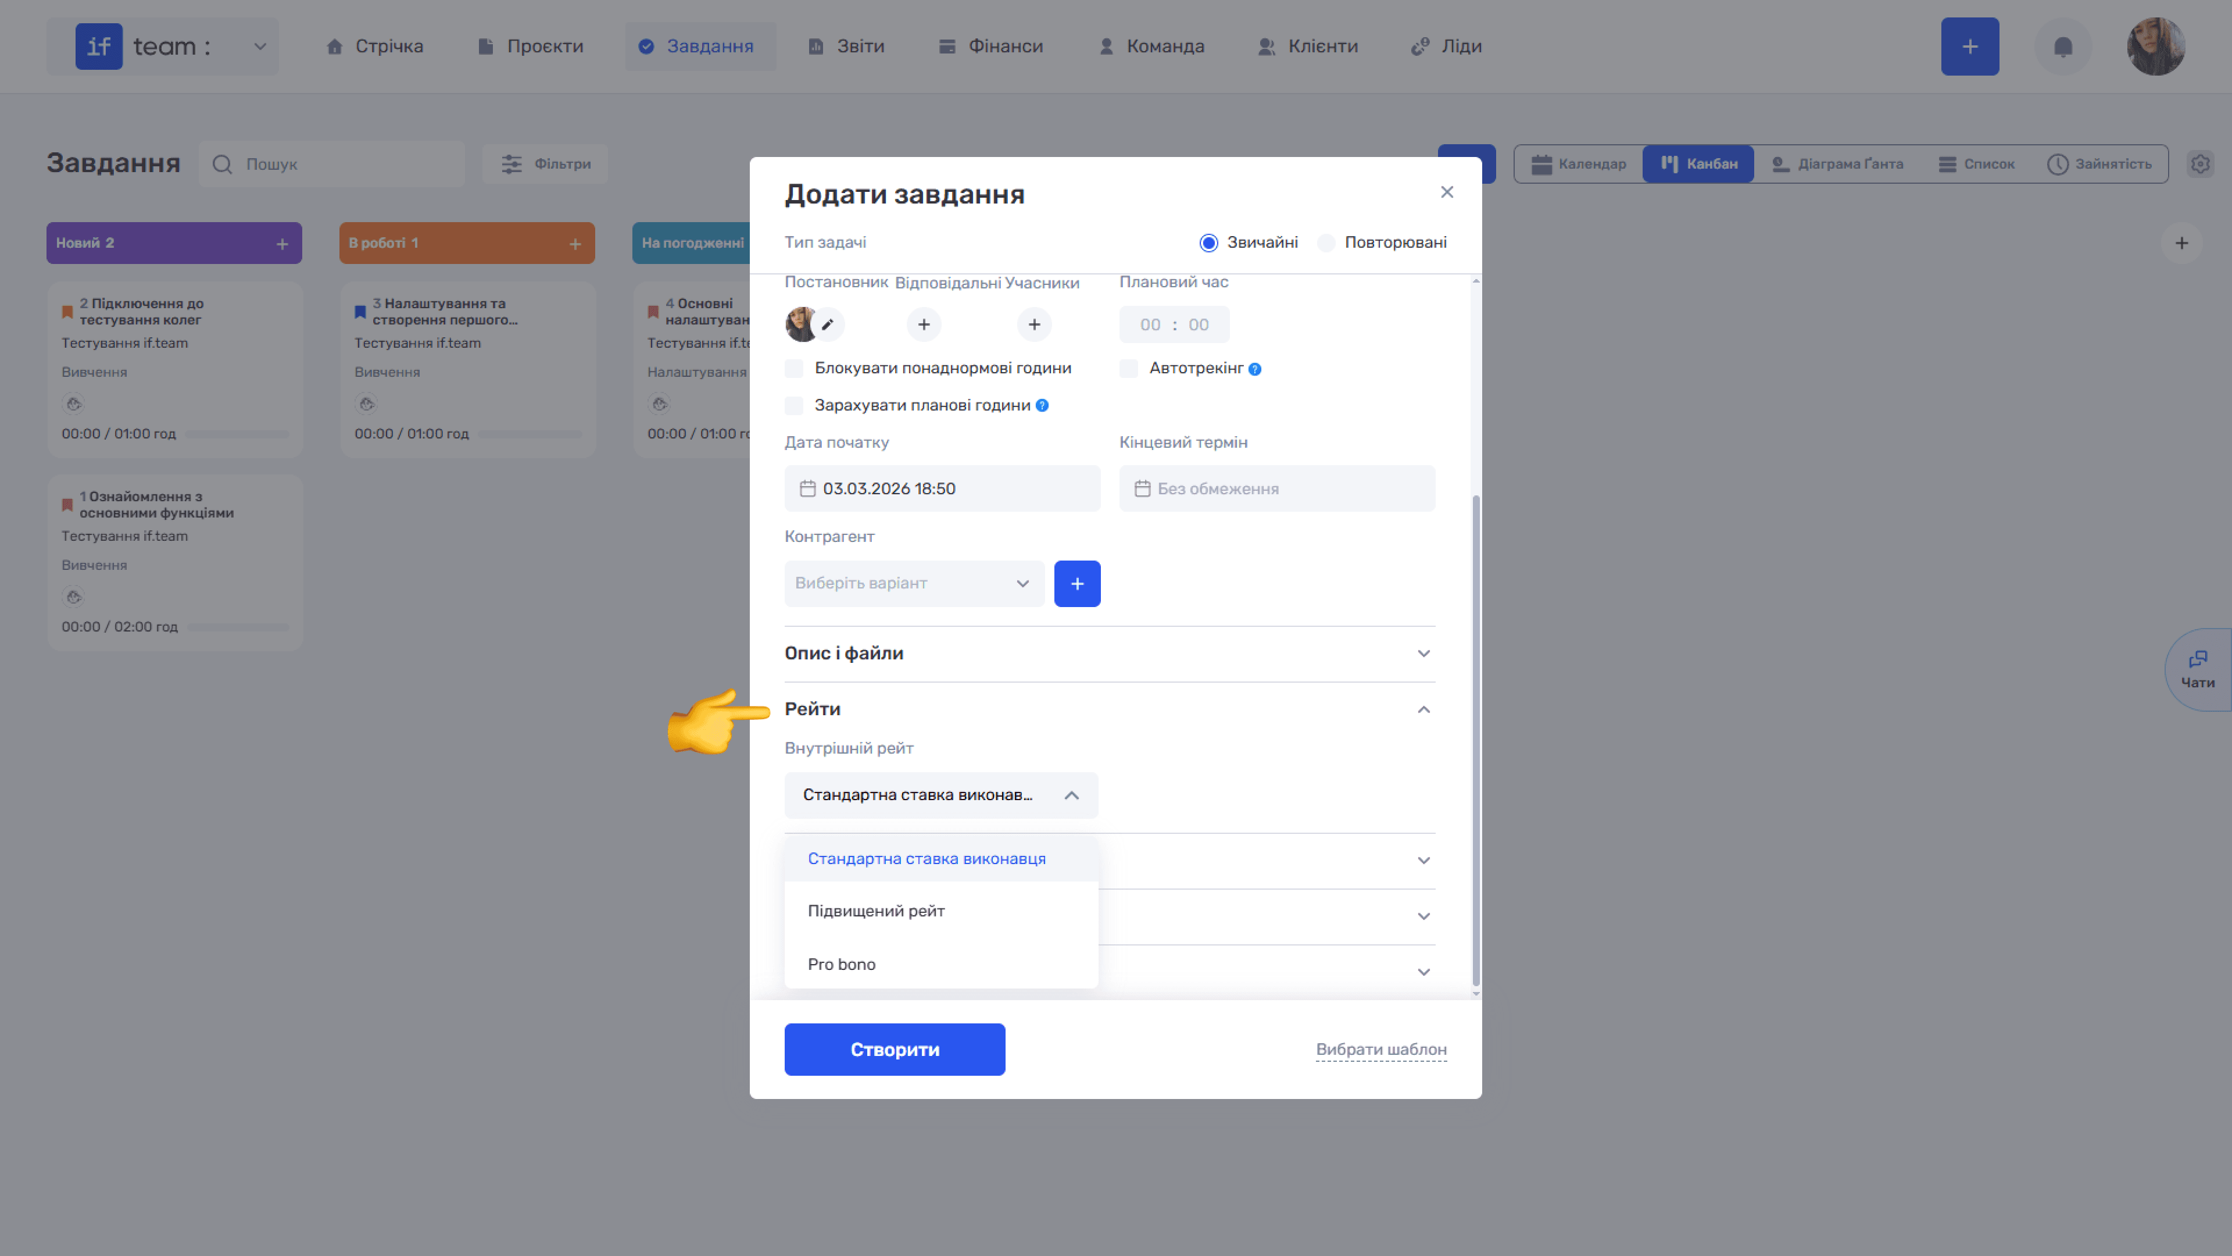
Task: Click the if.team logo icon
Action: 99,46
